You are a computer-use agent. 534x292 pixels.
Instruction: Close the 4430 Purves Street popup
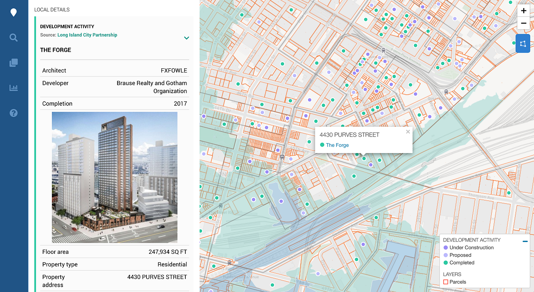click(x=408, y=132)
